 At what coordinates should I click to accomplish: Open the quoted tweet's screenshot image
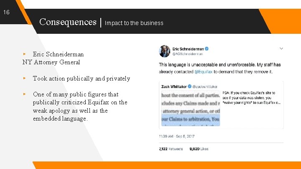191,108
